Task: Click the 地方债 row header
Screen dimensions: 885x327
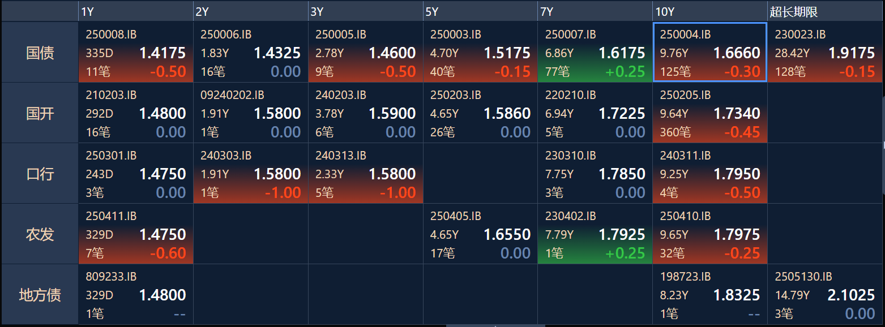Action: (40, 295)
